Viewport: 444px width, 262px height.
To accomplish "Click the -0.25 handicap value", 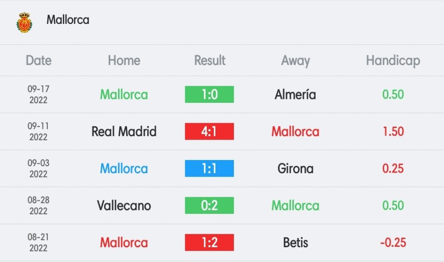I will tap(393, 242).
